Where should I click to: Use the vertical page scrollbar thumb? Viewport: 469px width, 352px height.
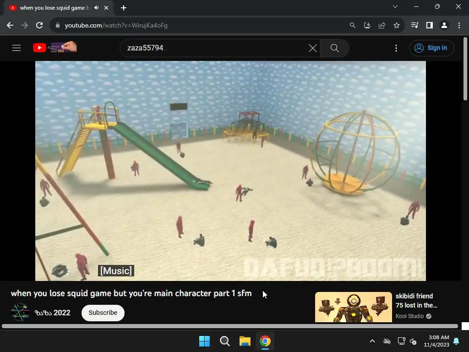pyautogui.click(x=465, y=69)
